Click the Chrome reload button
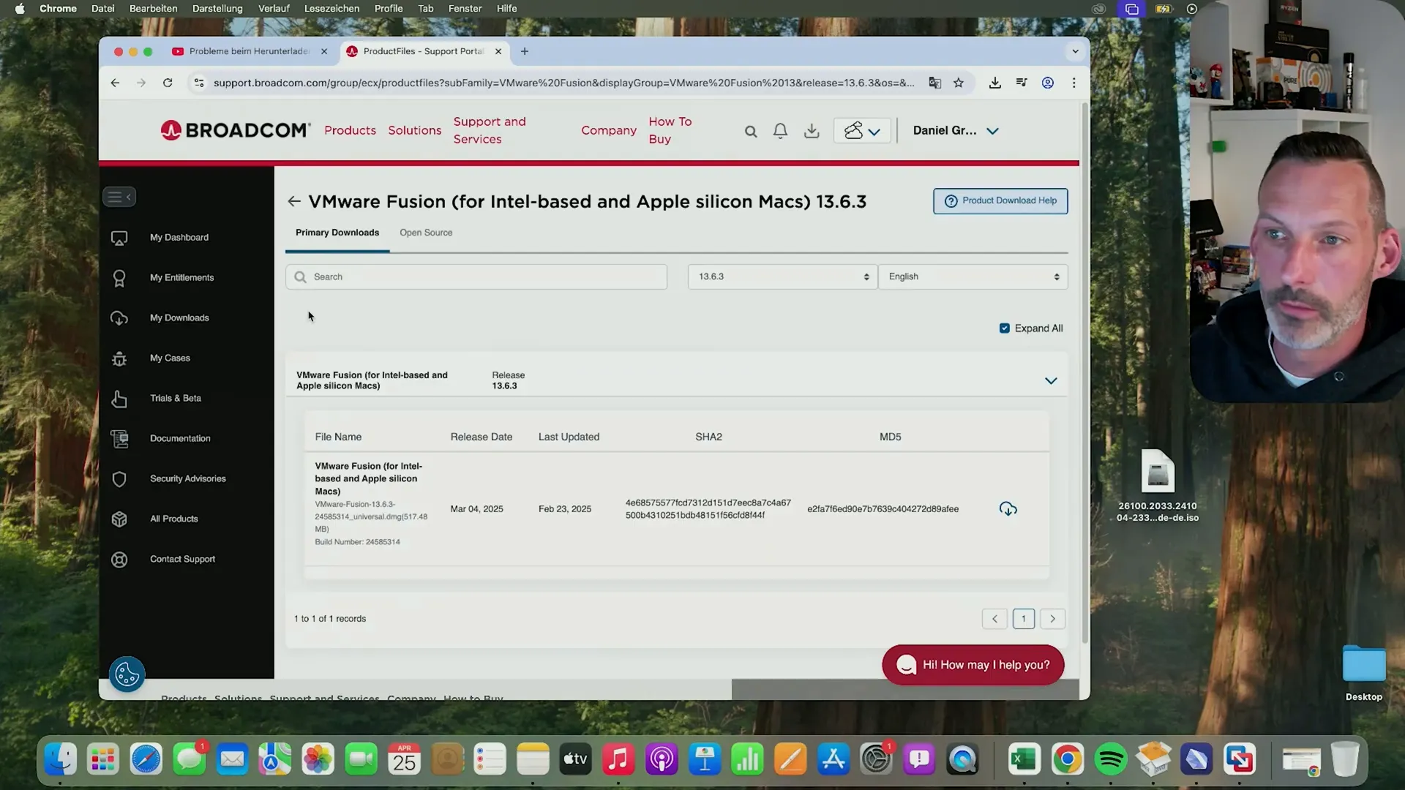 pos(168,83)
